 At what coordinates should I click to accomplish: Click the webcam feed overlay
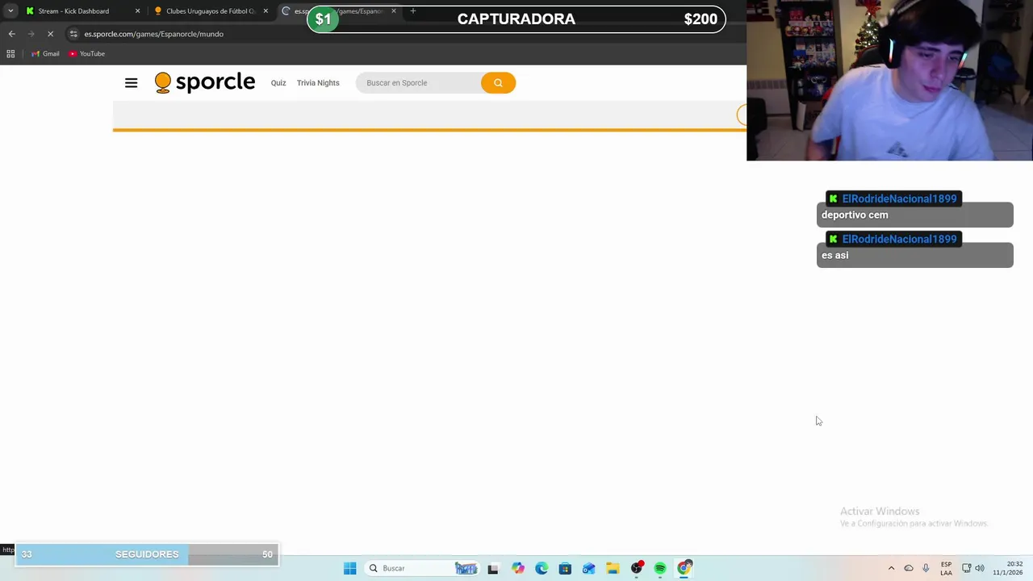tap(889, 81)
